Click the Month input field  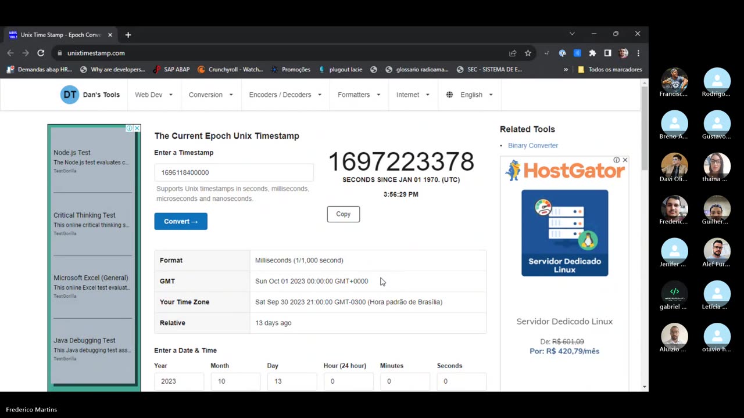[x=235, y=381]
